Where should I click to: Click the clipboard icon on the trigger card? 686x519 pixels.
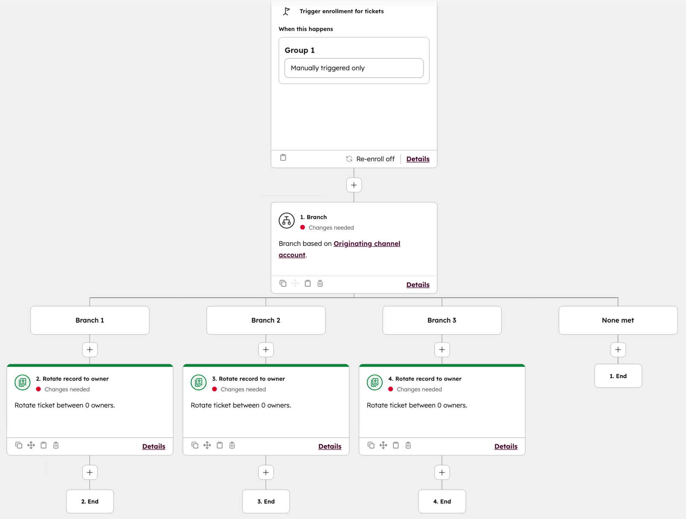pyautogui.click(x=283, y=157)
